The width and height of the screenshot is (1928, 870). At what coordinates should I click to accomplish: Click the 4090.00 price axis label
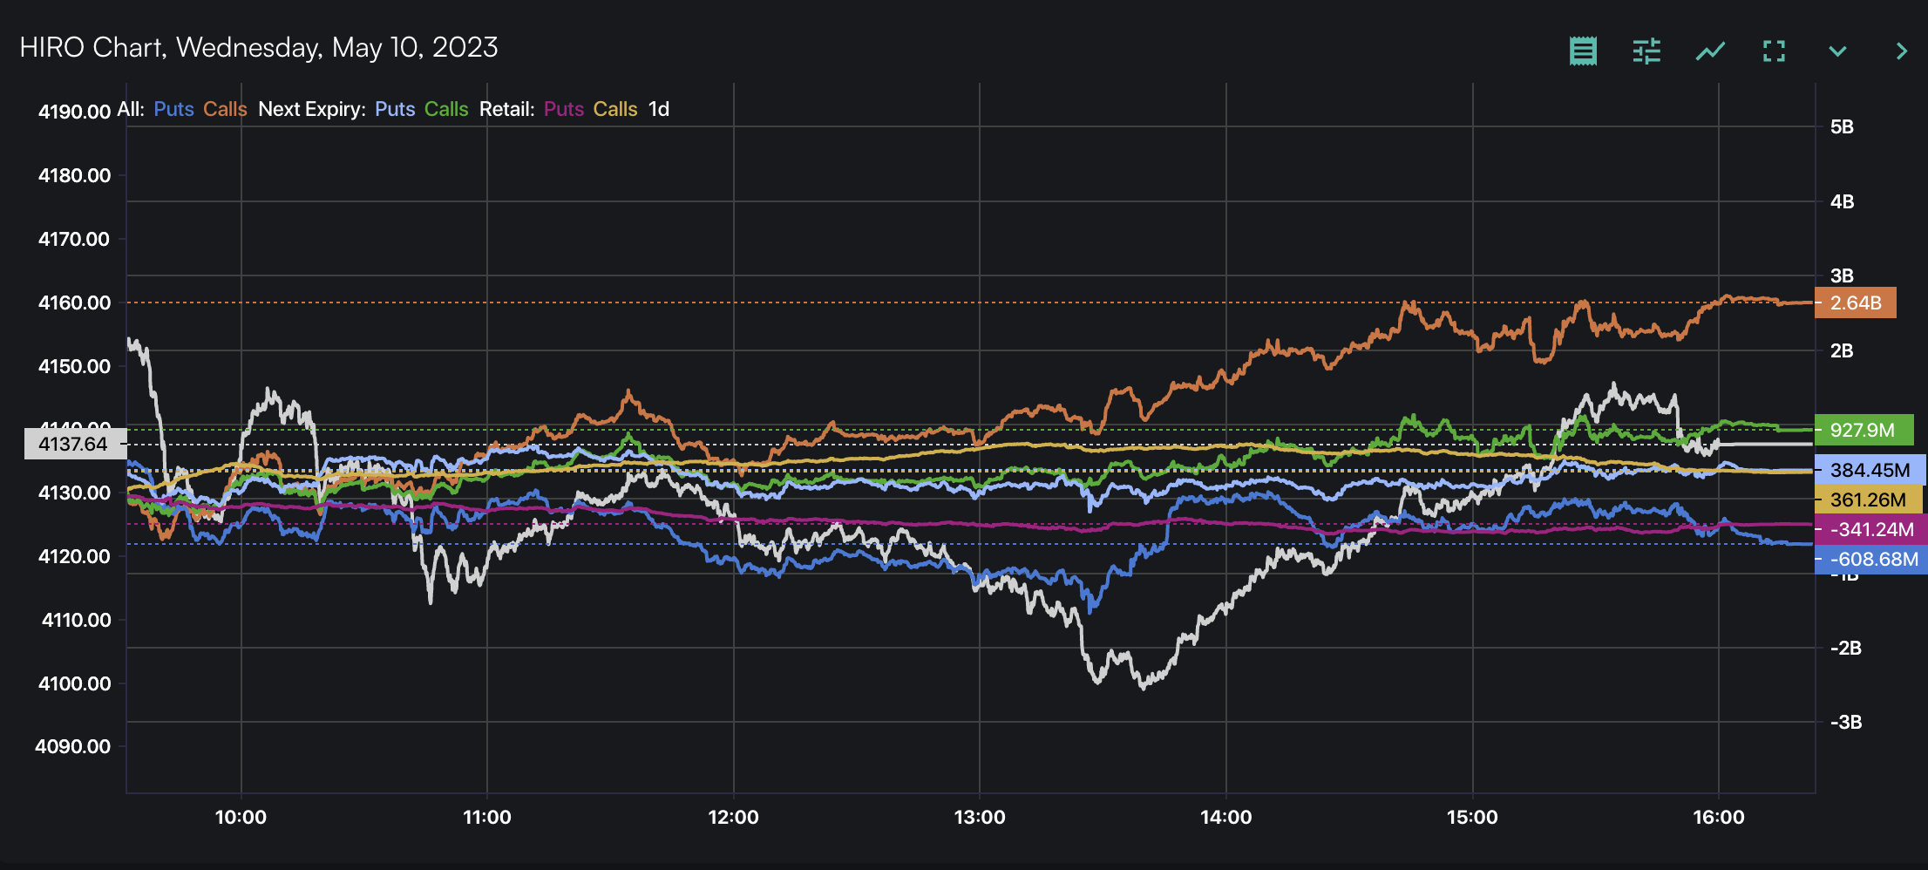72,746
